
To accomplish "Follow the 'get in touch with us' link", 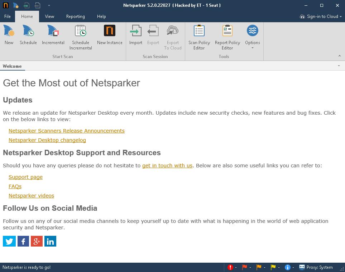I will (167, 166).
